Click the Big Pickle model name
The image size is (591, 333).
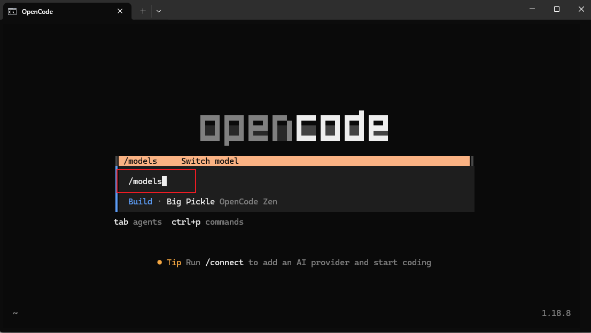tap(190, 202)
